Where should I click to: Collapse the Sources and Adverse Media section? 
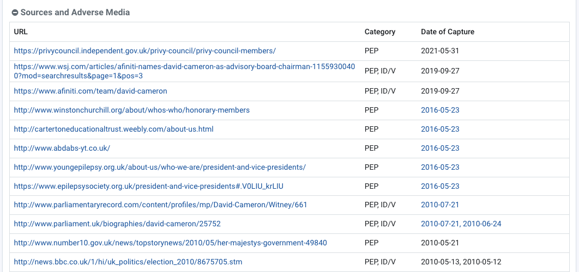(x=15, y=13)
